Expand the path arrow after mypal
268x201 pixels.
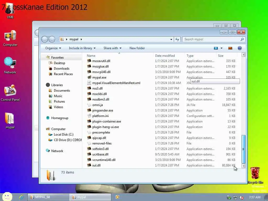point(81,39)
